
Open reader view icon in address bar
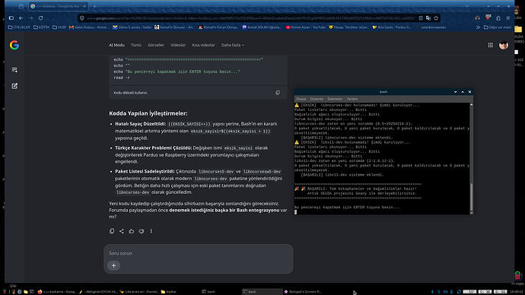click(421, 18)
